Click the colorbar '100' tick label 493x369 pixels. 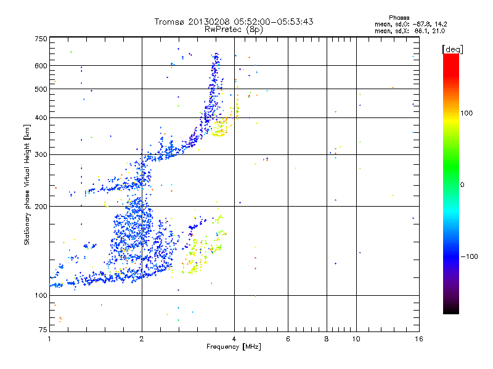467,113
